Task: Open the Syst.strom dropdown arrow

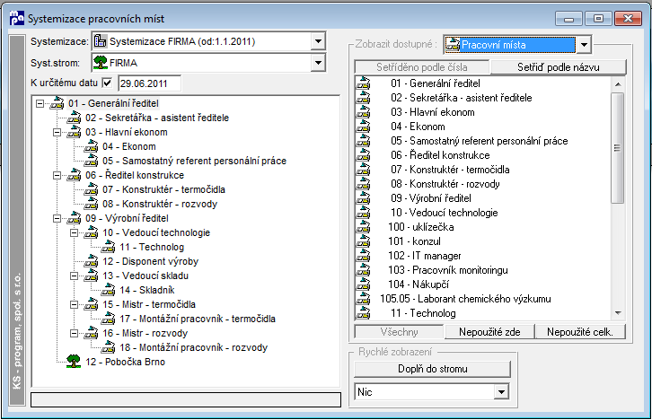Action: point(318,63)
